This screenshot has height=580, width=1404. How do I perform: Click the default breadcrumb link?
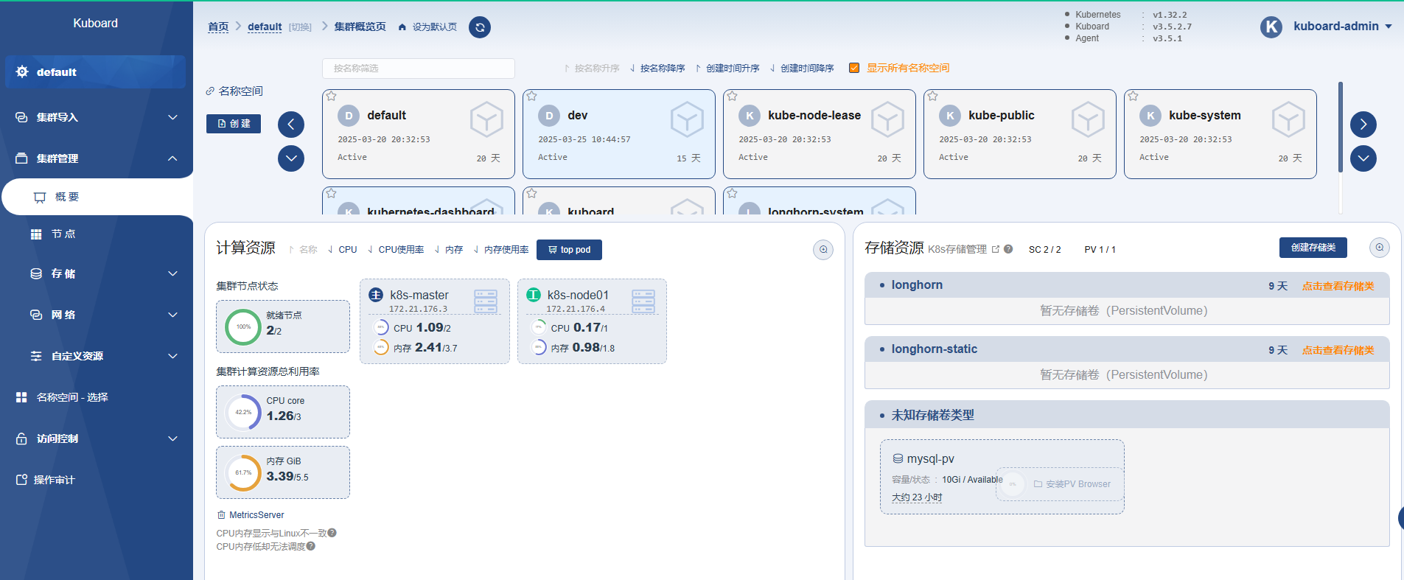(x=265, y=27)
